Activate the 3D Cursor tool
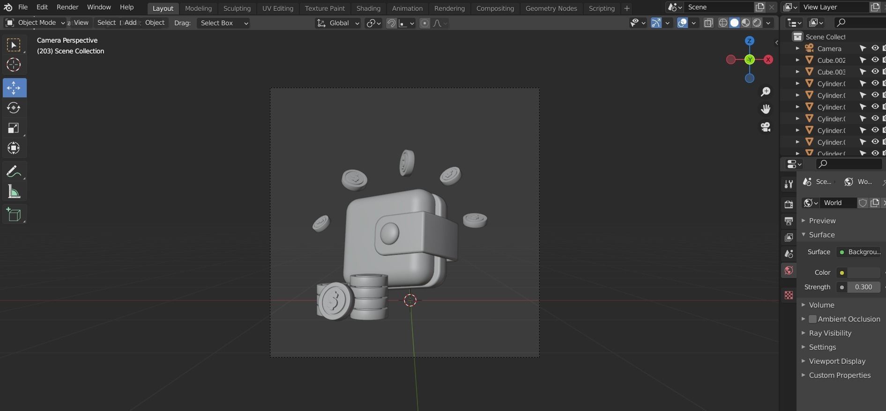Viewport: 886px width, 411px height. (x=14, y=65)
